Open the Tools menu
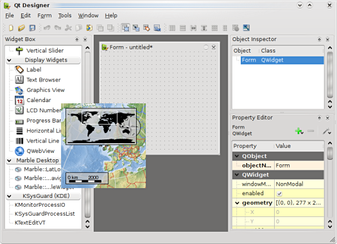This screenshot has height=244, width=337. click(x=65, y=15)
